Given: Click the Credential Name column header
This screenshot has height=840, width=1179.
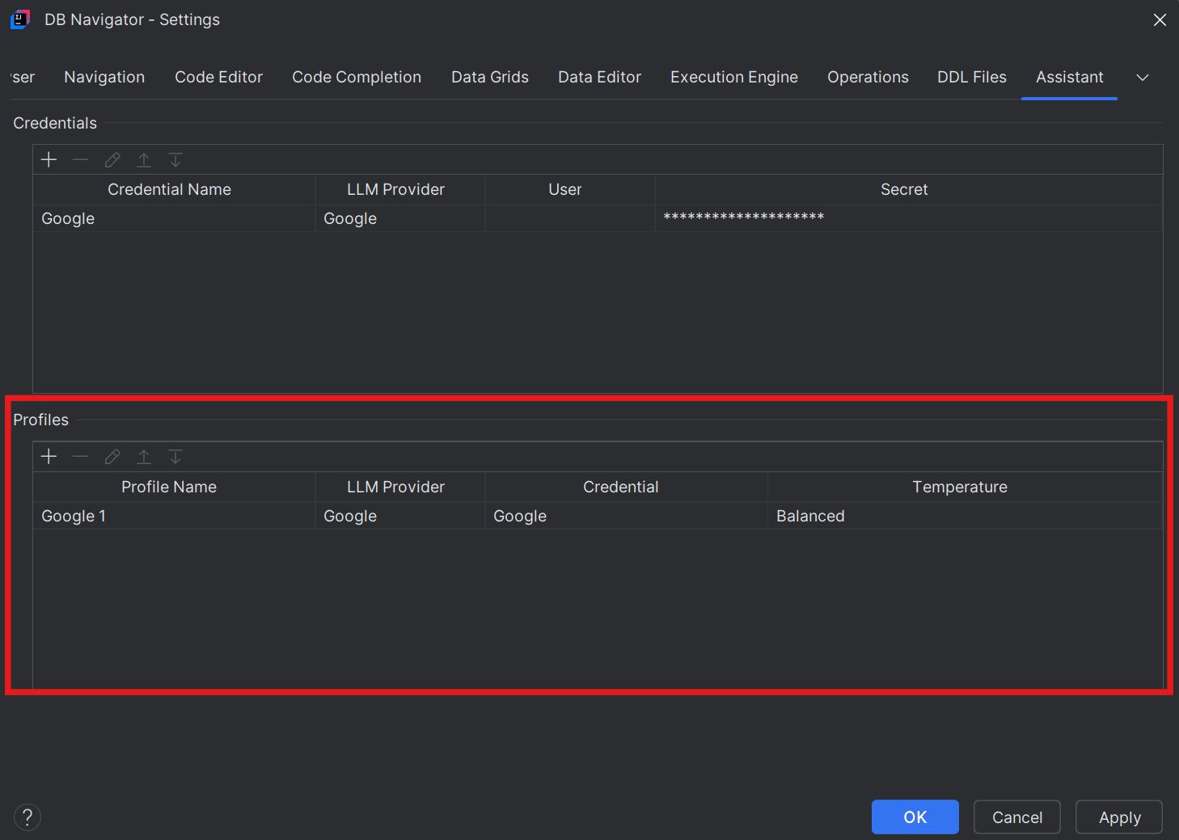Looking at the screenshot, I should coord(174,190).
